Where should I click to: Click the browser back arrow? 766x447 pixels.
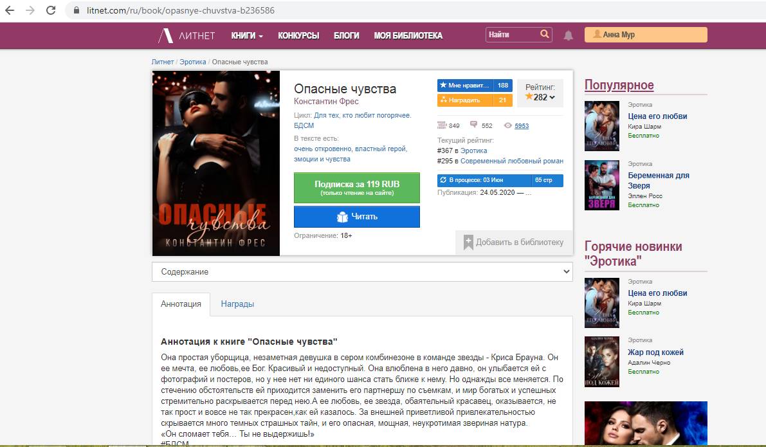10,10
